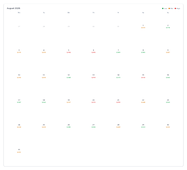Select August 18 date cell

point(44,101)
